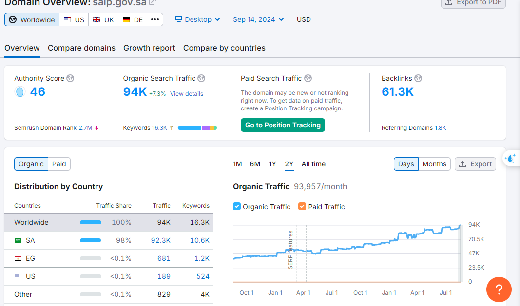The width and height of the screenshot is (520, 306).
Task: Open the Desktop device dropdown
Action: (x=198, y=19)
